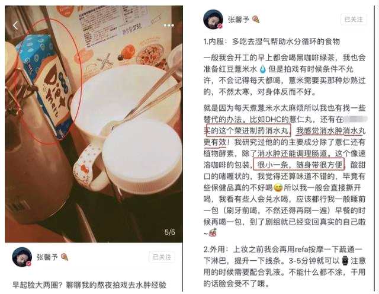Viewport: 379px width, 294px height.
Task: Click the ice cream emoji beside bottom username
Action: click(x=65, y=257)
